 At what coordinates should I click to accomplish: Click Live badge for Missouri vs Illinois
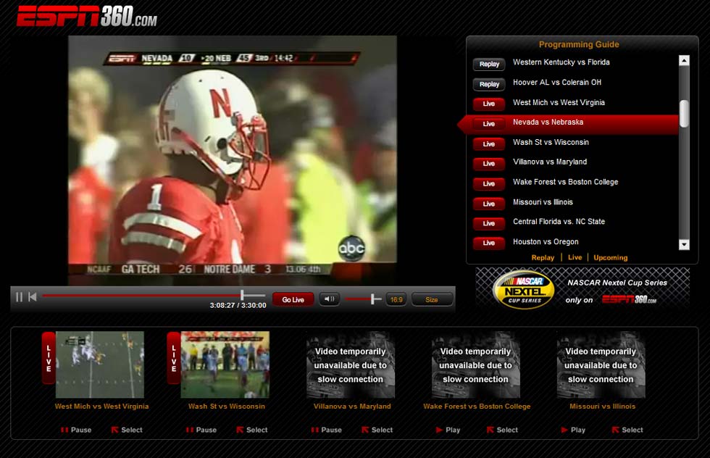coord(489,204)
